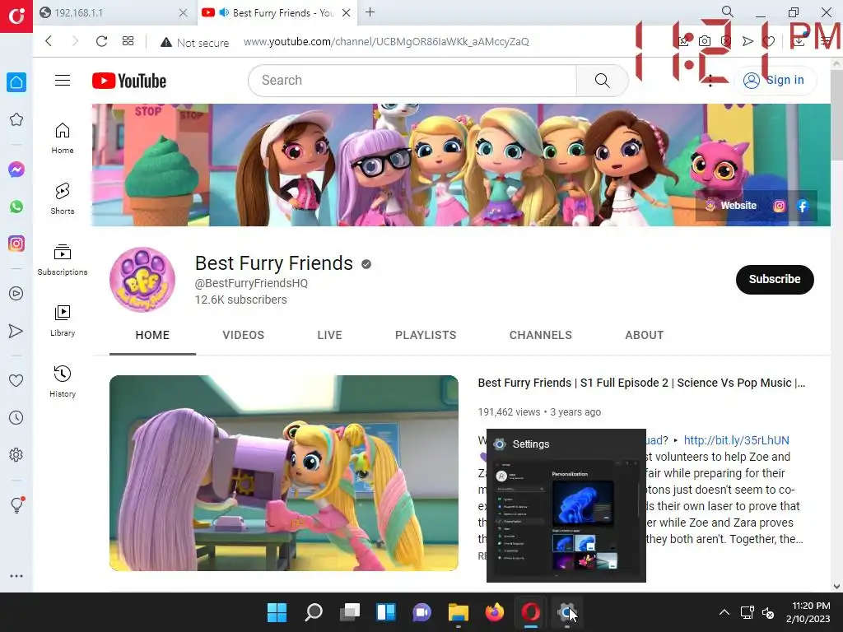Click the black Subscribe button

click(x=775, y=280)
